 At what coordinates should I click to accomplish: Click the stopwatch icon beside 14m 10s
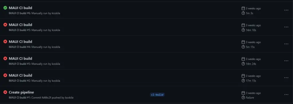tap(243, 30)
